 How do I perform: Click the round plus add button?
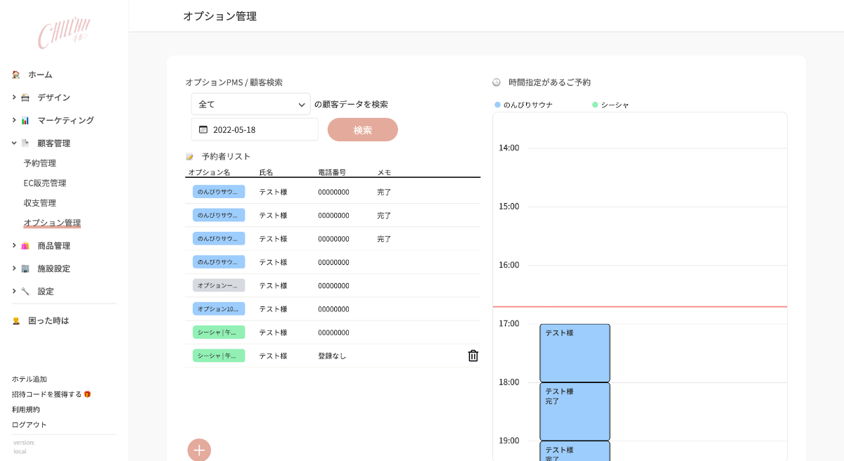click(x=199, y=450)
